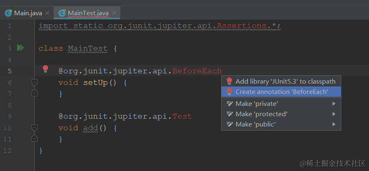Click the Main.java class file icon
Viewport: 369px width, 171px height.
(8, 13)
